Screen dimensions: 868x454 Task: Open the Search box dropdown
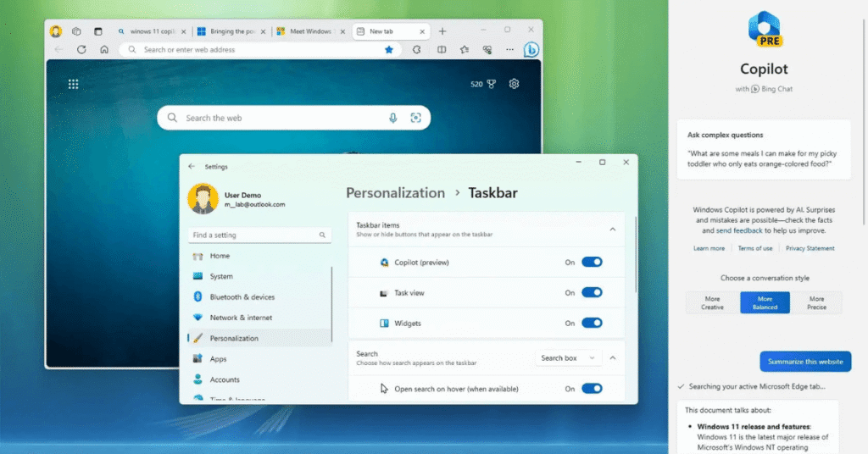(x=567, y=358)
